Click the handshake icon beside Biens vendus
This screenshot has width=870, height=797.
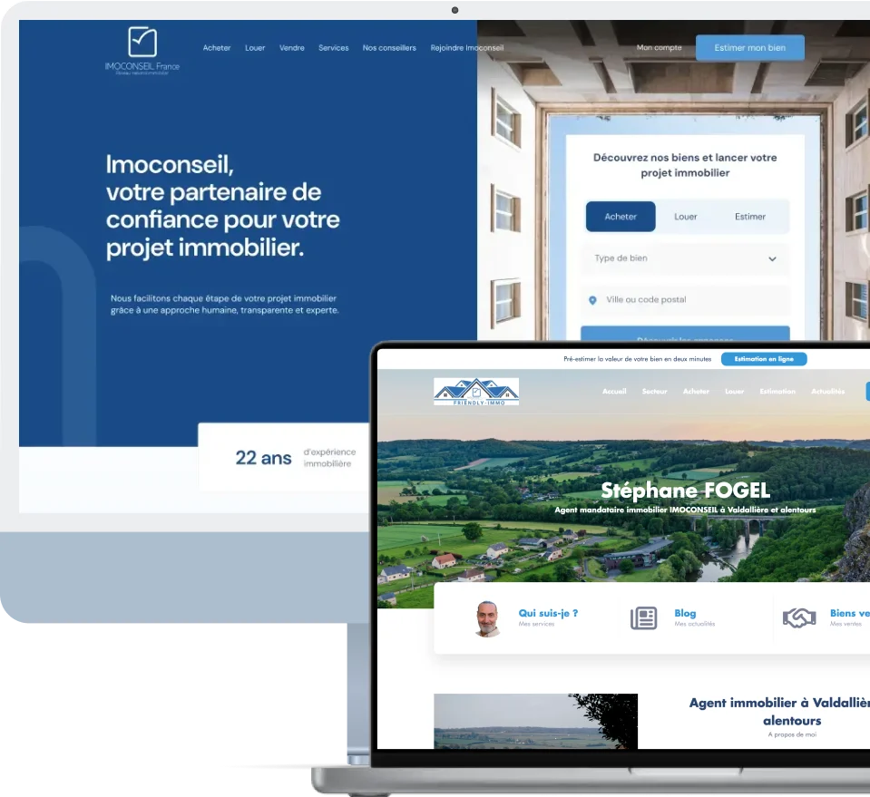(x=799, y=617)
